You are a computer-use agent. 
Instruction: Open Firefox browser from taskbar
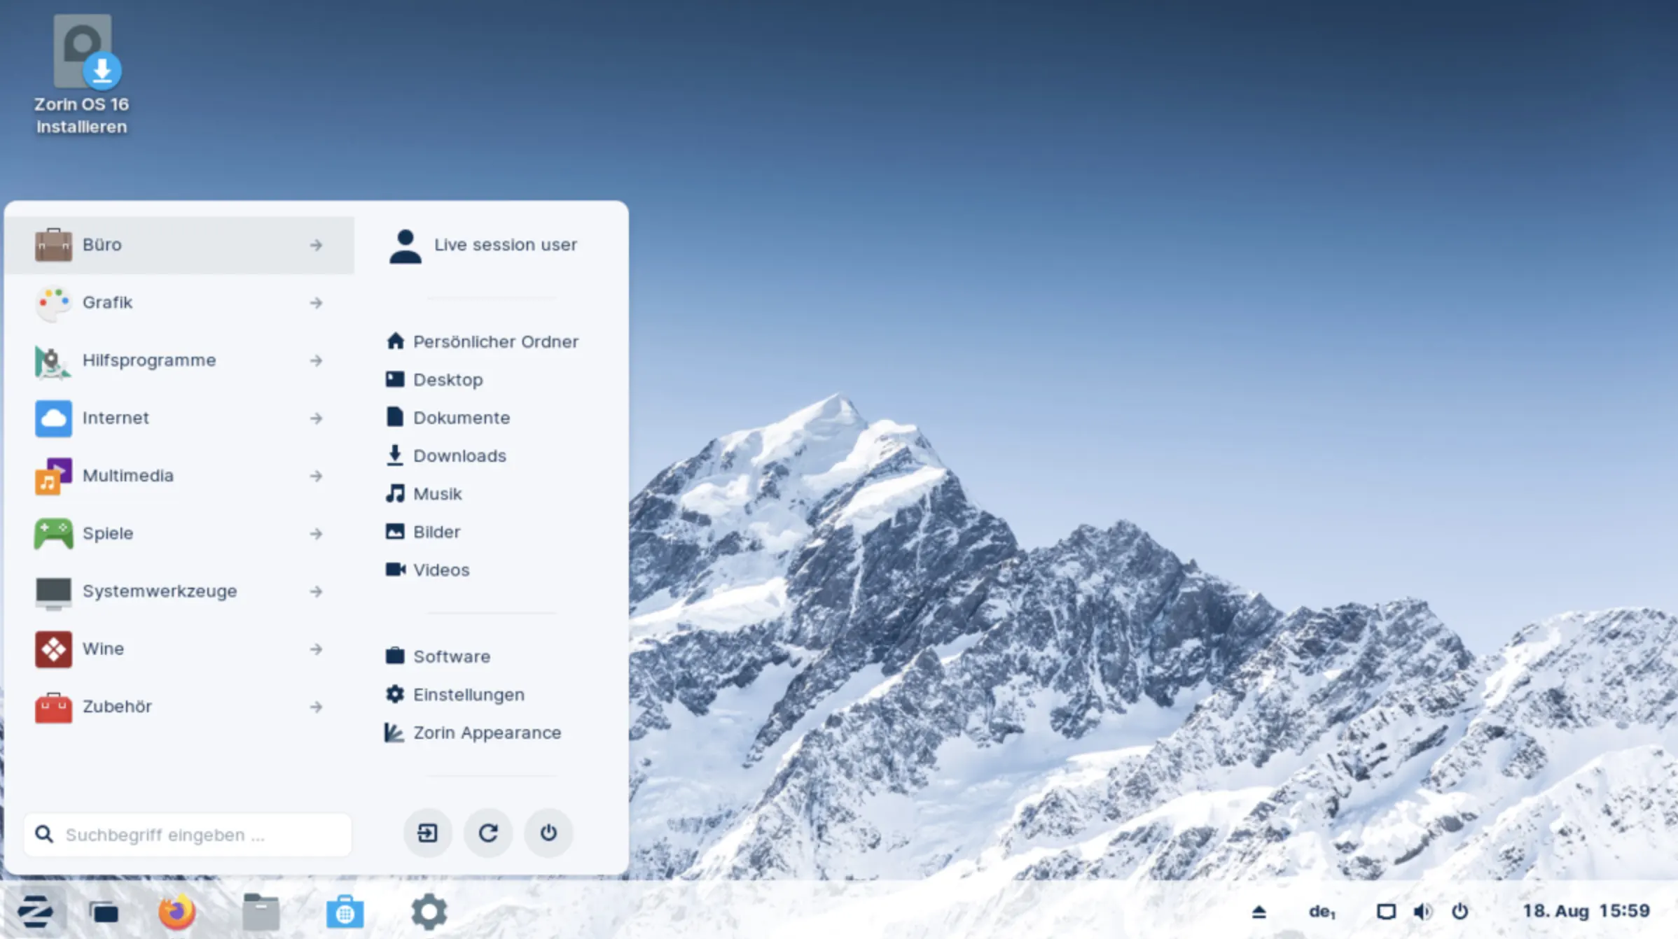[x=179, y=912]
